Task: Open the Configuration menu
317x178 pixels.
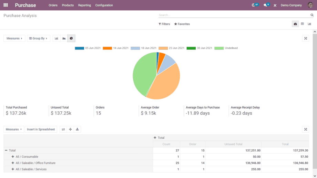Action: tap(104, 5)
